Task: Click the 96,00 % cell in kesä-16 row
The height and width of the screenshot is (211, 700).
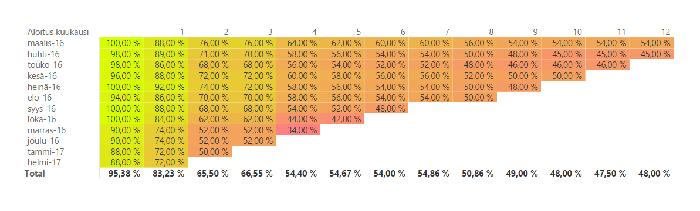Action: click(x=121, y=75)
